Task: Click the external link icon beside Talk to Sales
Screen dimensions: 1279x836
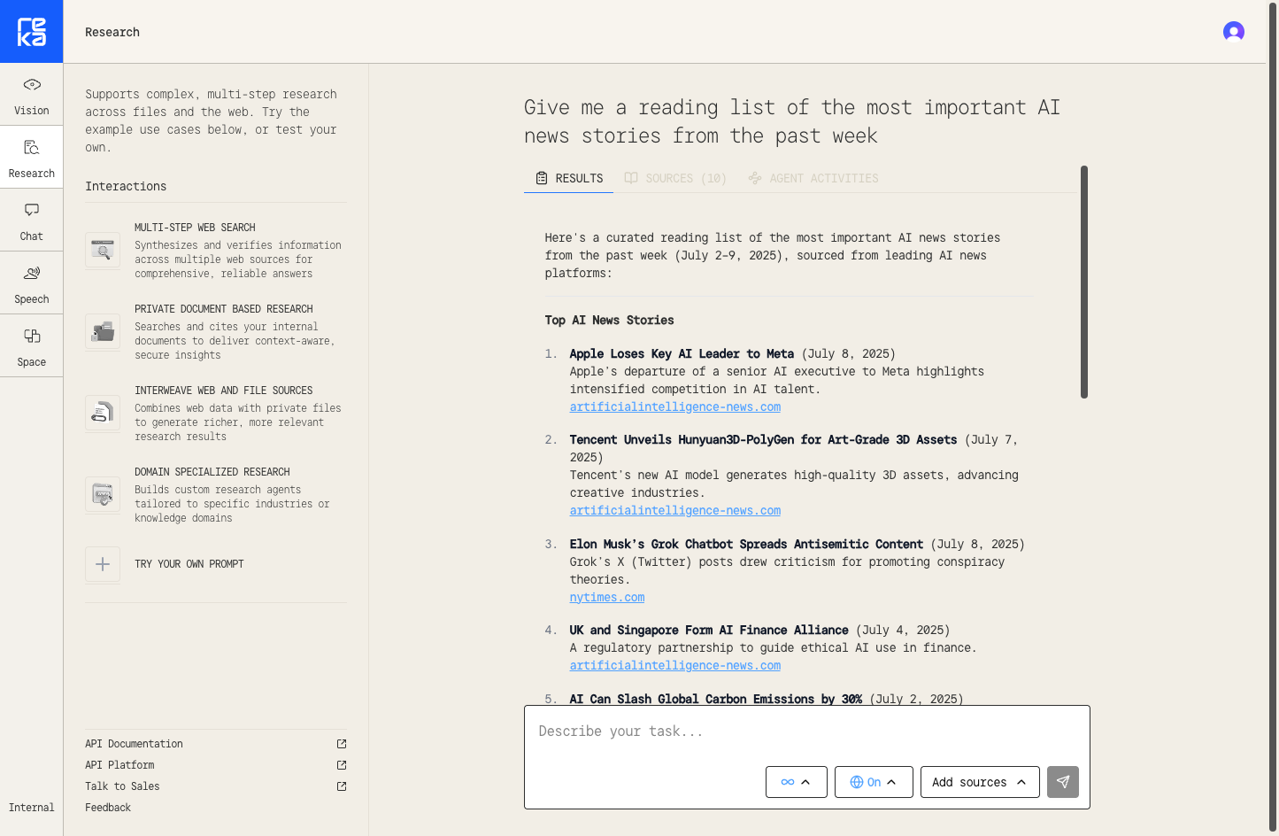Action: (342, 786)
